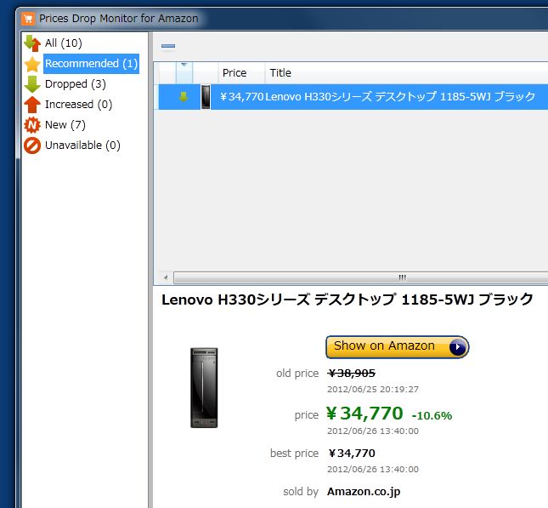Click the bold Lenovo H330 product heading
548x508 pixels.
(347, 300)
